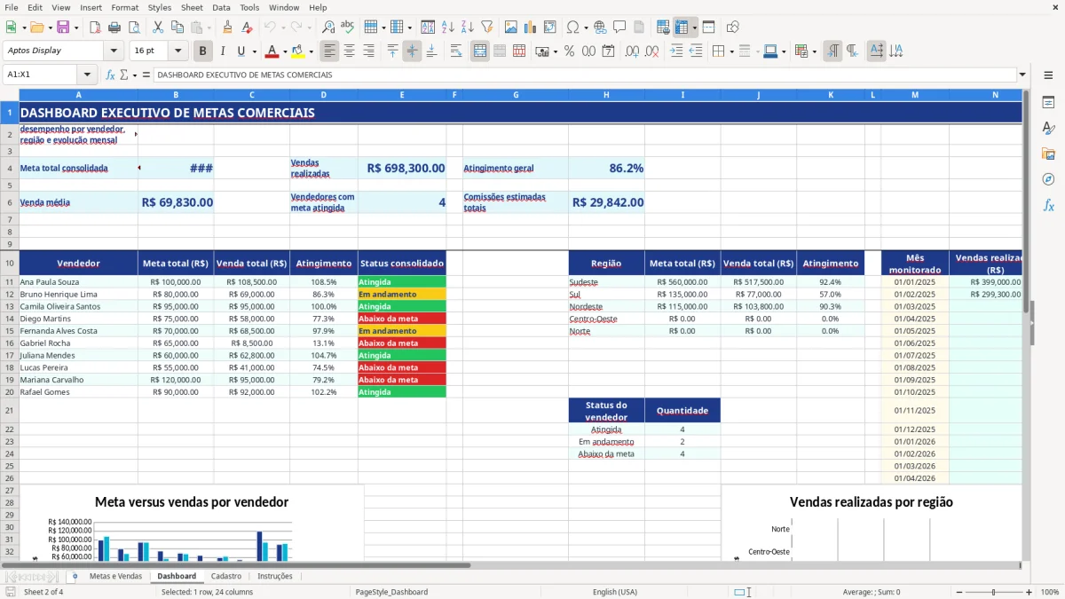Toggle the AutoFilter funnel icon
Viewport: 1065px width, 599px height.
click(x=486, y=28)
